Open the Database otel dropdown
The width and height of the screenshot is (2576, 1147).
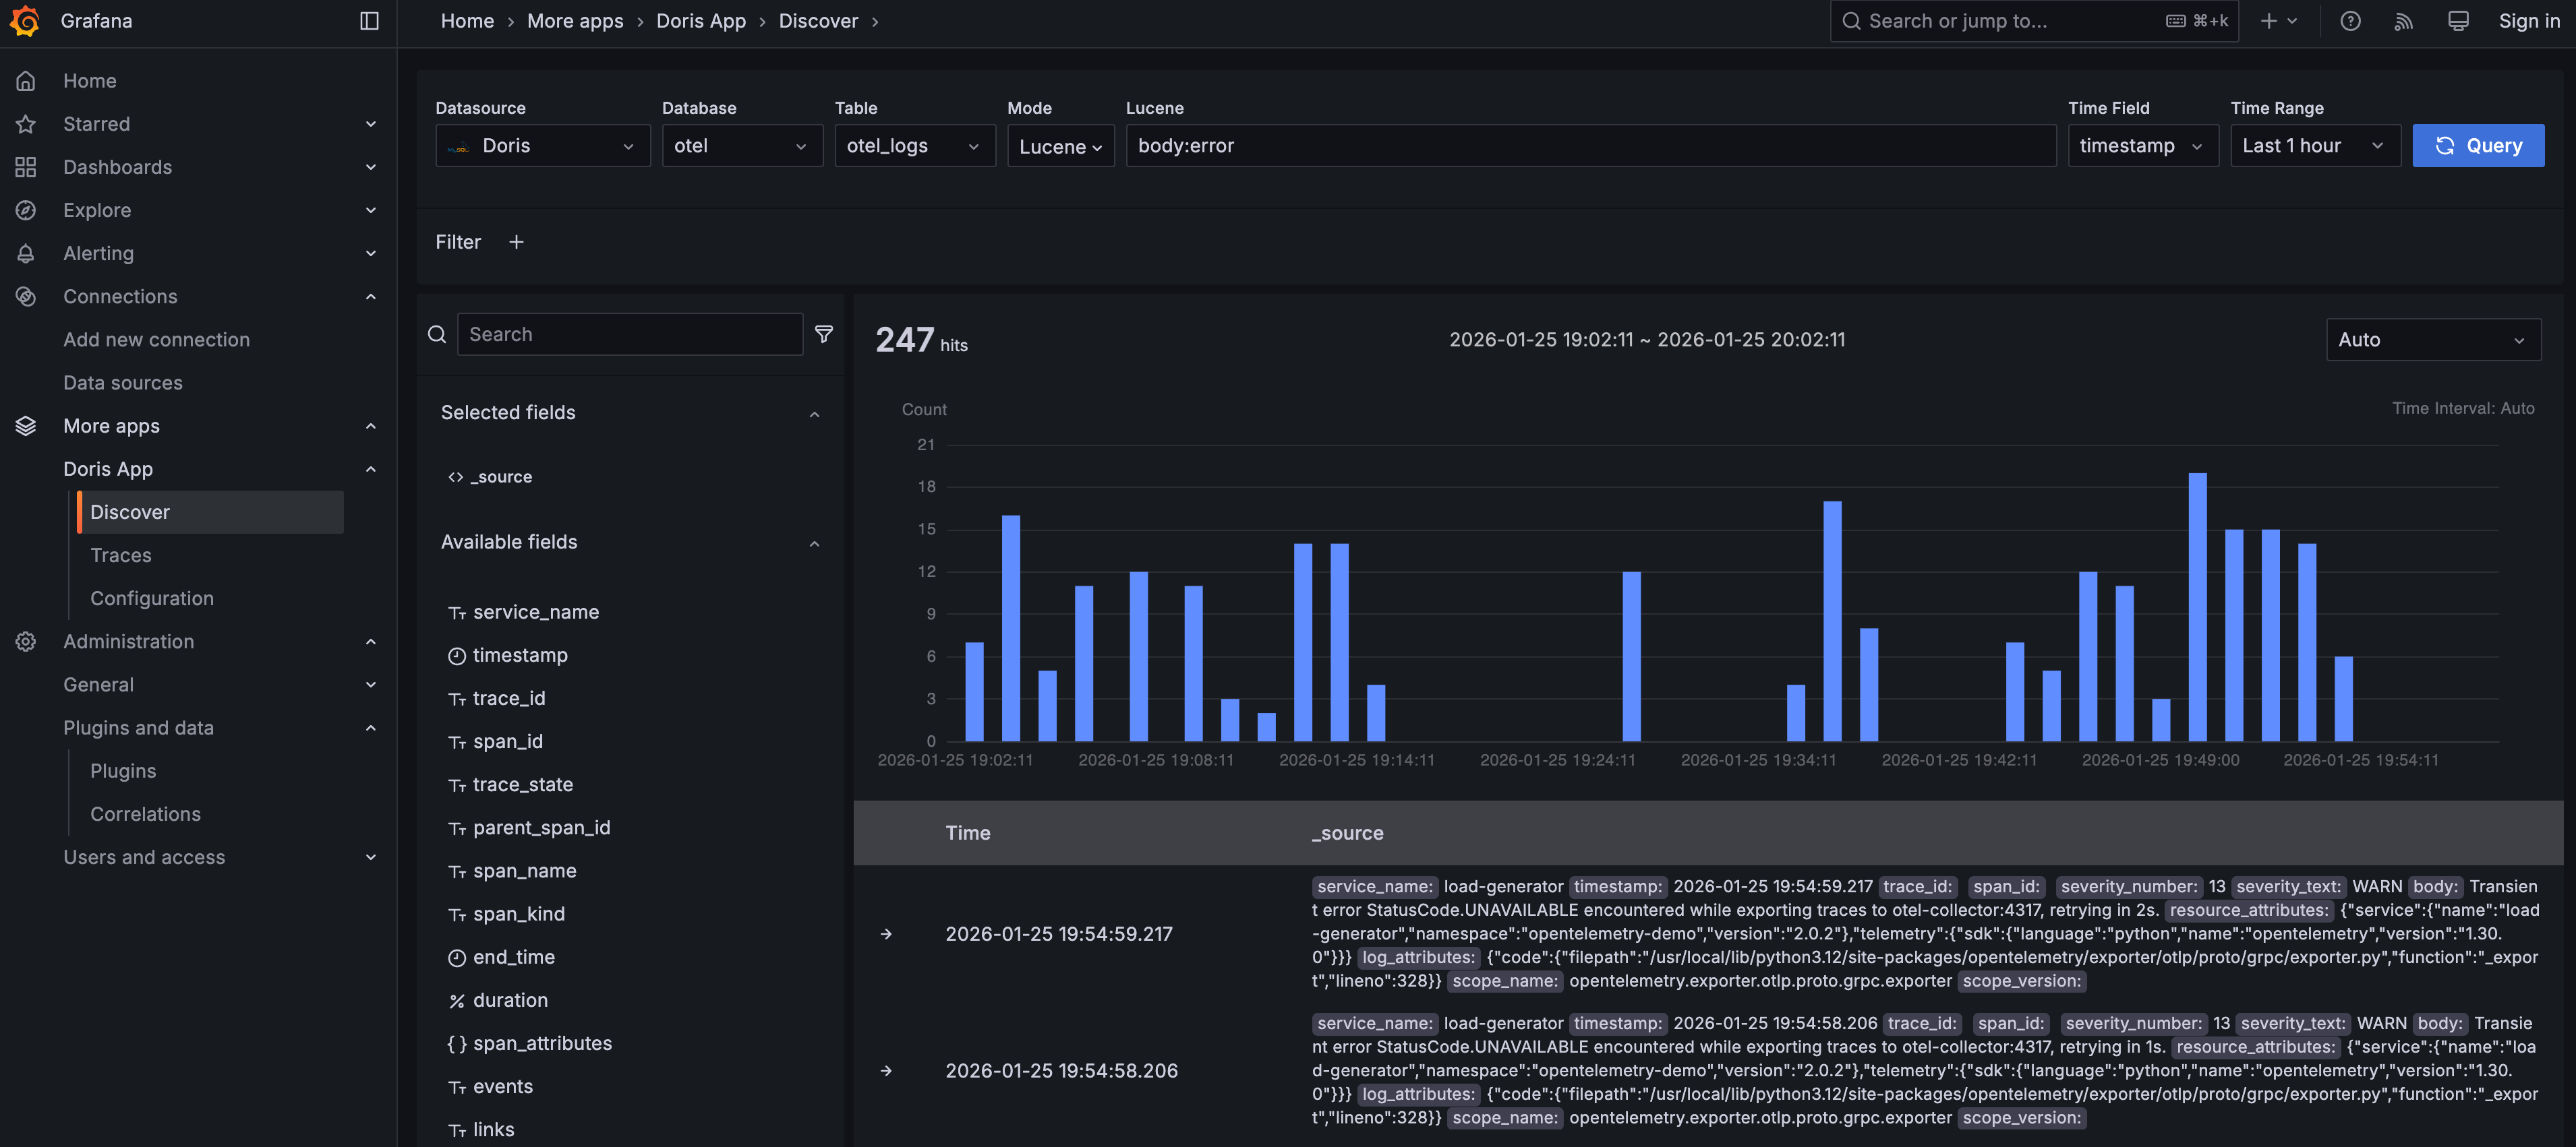742,146
